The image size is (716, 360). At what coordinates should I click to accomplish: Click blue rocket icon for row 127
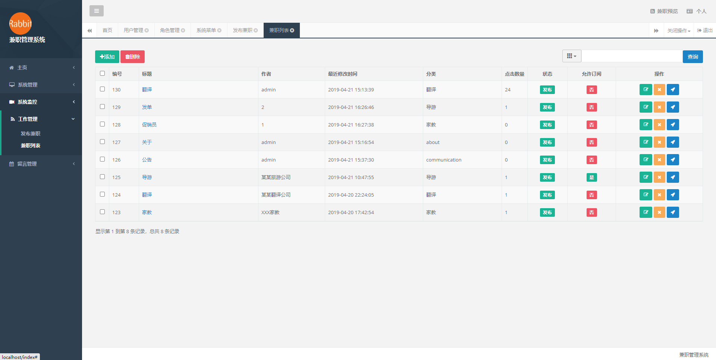coord(673,142)
